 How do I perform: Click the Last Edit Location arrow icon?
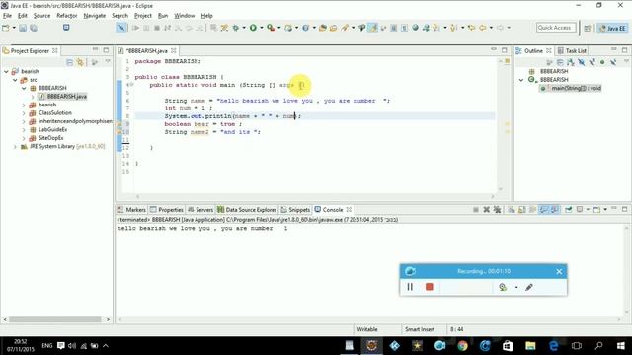point(471,28)
